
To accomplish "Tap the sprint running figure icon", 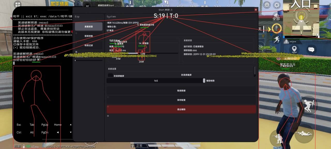I will (x=277, y=39).
